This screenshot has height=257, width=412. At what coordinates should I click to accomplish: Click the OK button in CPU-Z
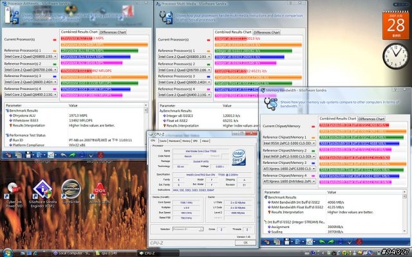pyautogui.click(x=245, y=243)
